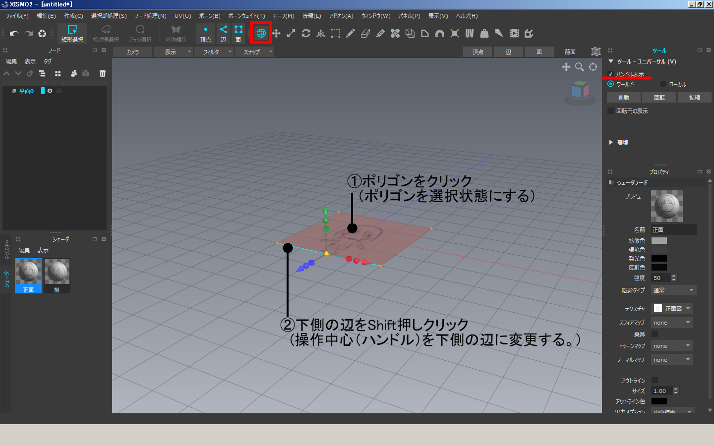Click 回転 button in tool panel
This screenshot has width=714, height=446.
659,98
